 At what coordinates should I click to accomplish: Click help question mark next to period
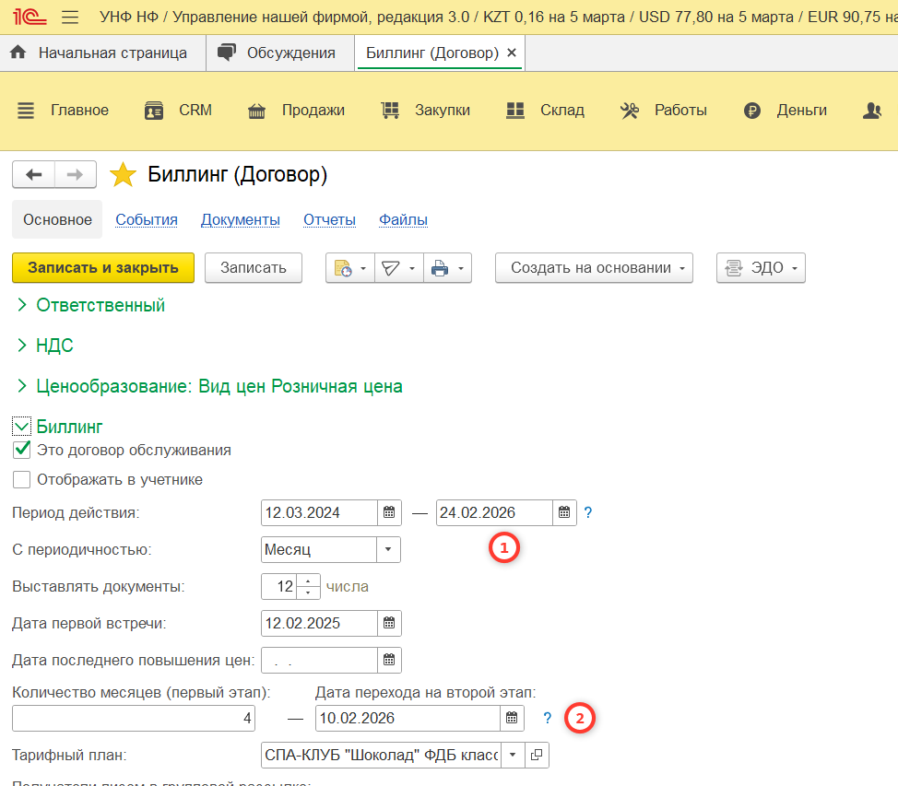point(588,512)
